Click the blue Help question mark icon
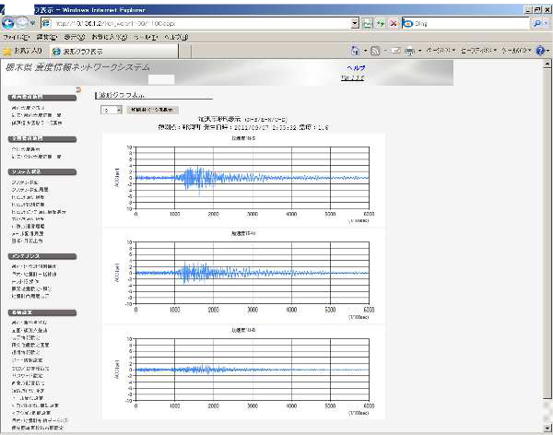This screenshot has width=553, height=435. point(540,52)
